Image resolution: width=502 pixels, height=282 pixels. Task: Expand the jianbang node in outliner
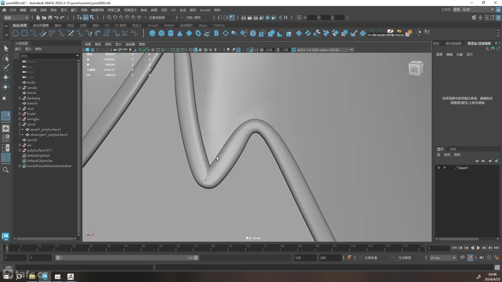pos(20,98)
